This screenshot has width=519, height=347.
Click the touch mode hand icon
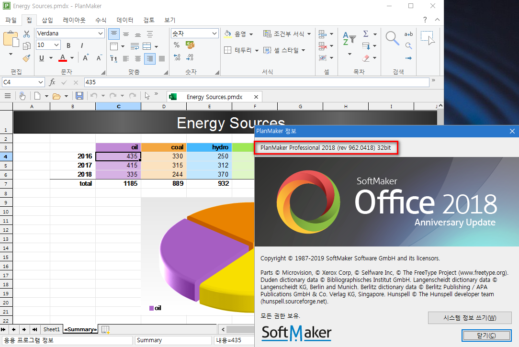[22, 96]
